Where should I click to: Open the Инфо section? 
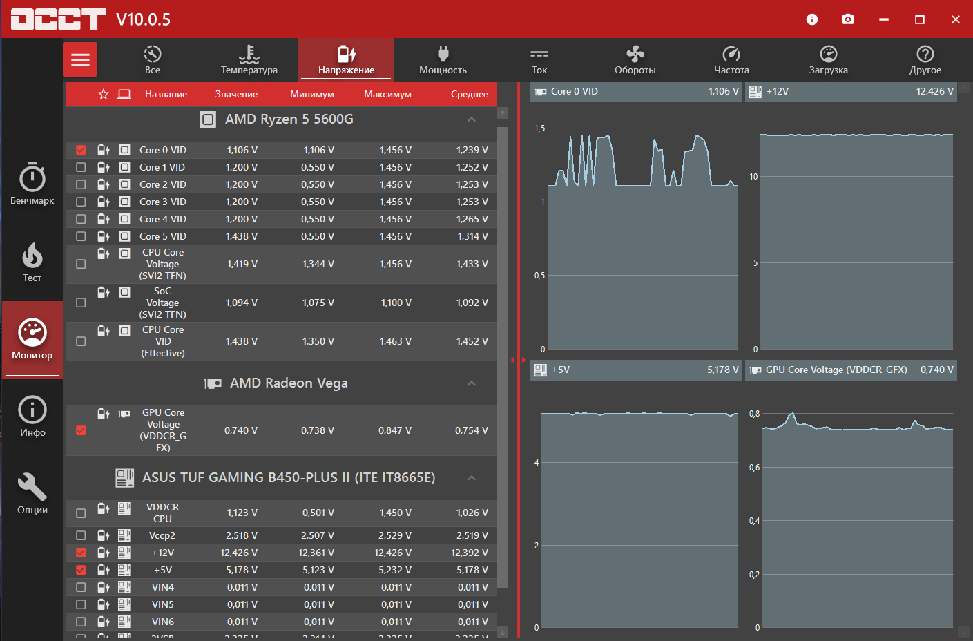pos(32,417)
